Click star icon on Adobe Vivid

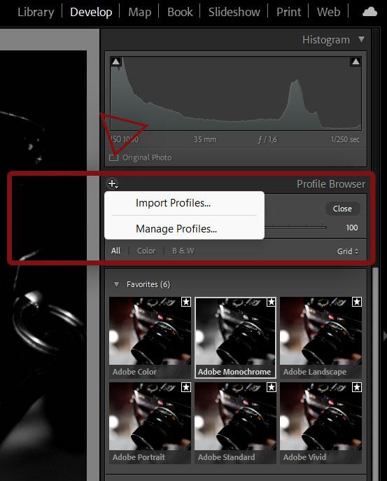point(357,387)
